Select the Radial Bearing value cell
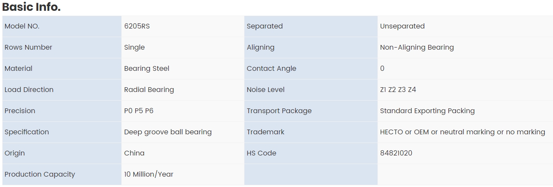Screen dimensions: 553x187 pyautogui.click(x=182, y=90)
